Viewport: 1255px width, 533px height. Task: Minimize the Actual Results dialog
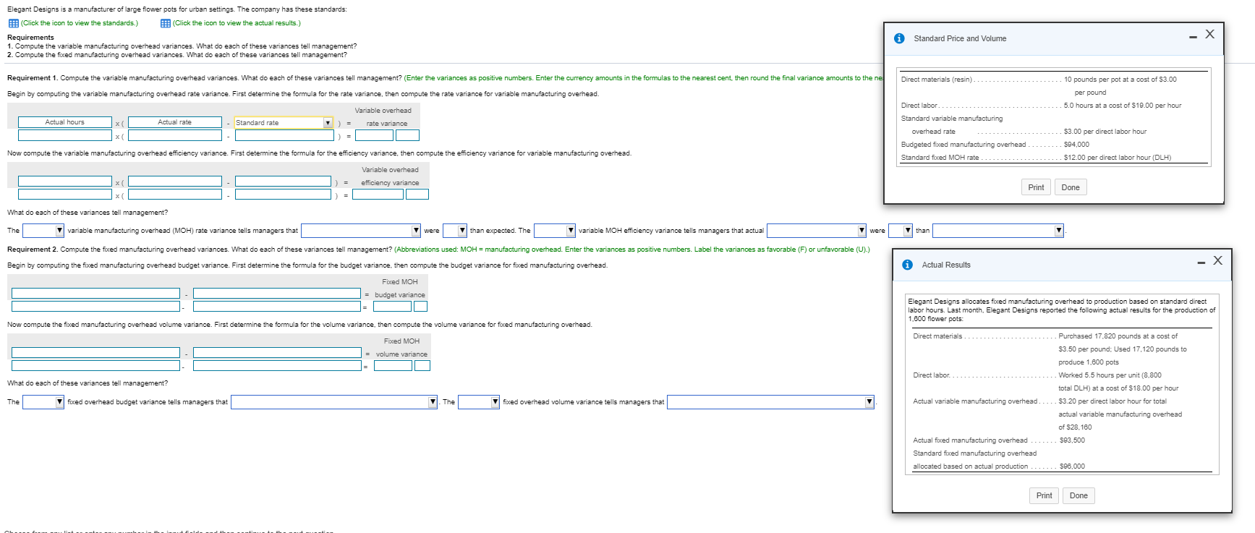click(1201, 263)
